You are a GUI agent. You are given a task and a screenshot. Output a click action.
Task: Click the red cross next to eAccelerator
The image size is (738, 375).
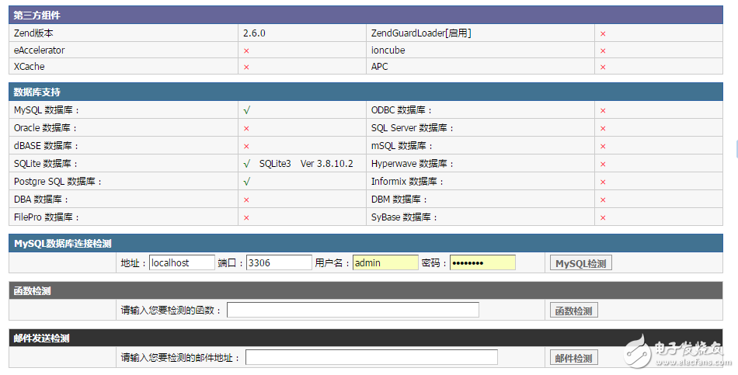coord(246,50)
